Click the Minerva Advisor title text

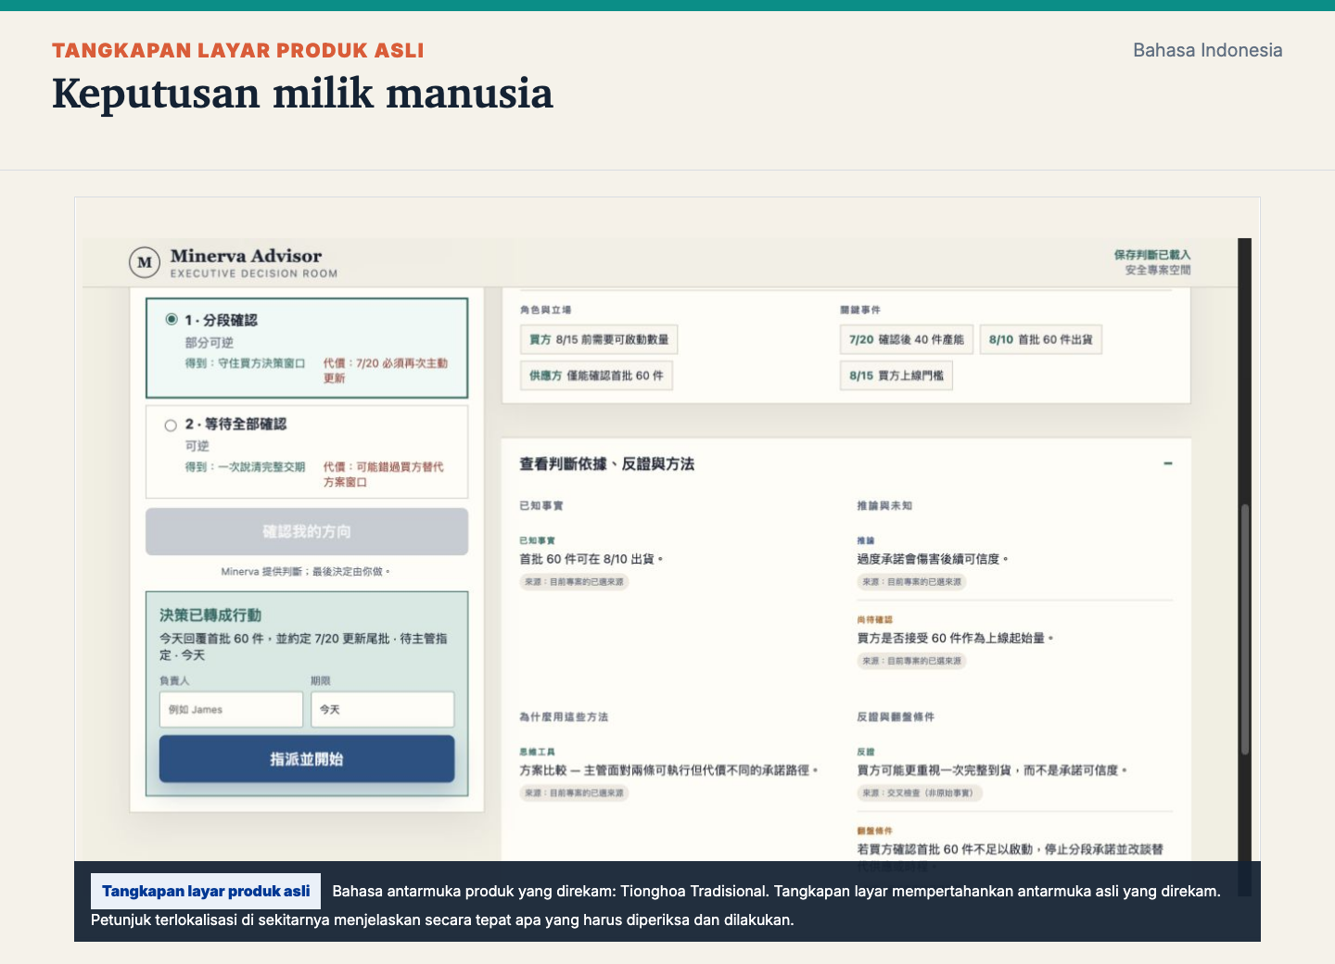(246, 256)
